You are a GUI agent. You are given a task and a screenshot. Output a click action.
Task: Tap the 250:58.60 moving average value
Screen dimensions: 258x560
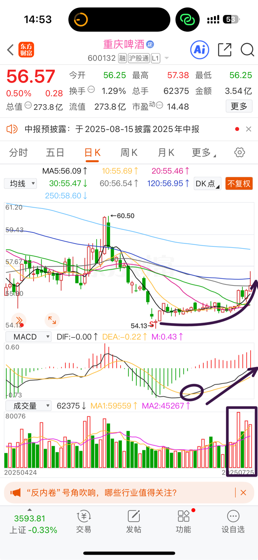click(x=66, y=196)
